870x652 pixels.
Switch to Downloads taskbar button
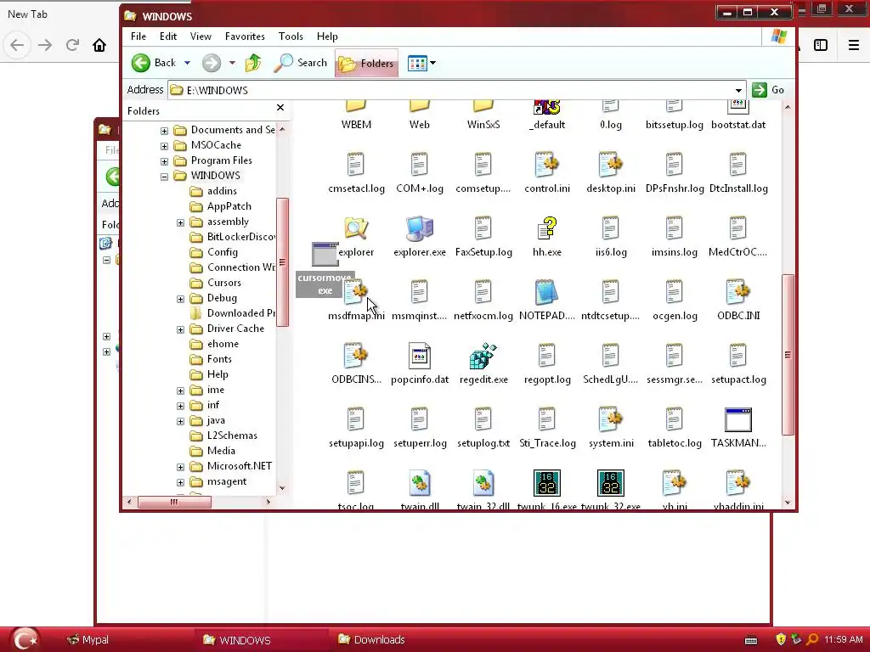point(372,640)
